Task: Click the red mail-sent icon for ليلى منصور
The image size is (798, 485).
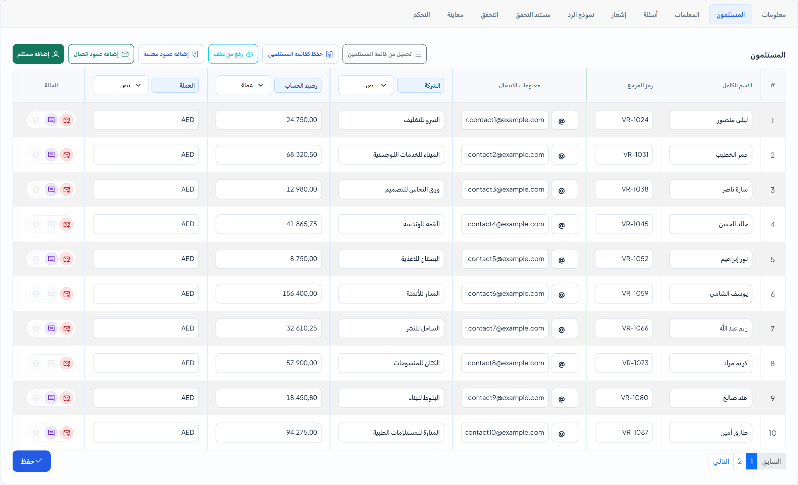Action: click(x=67, y=120)
